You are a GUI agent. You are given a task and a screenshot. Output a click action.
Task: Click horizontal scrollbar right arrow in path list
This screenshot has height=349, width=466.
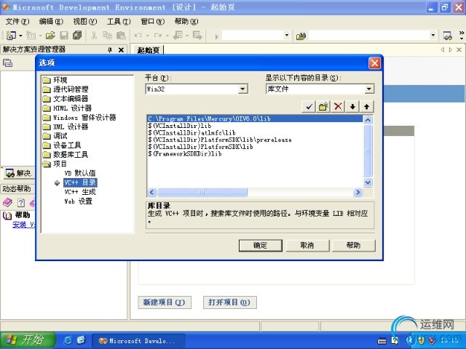(x=358, y=192)
